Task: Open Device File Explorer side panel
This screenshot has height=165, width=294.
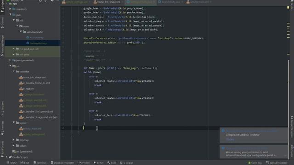Action: coord(292,127)
